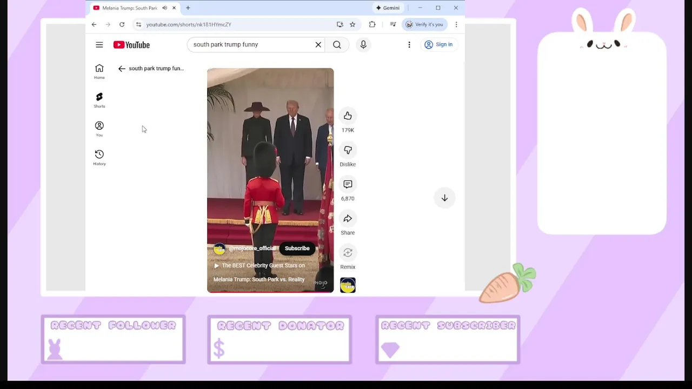The image size is (692, 389).
Task: Dislike this Short
Action: tap(348, 150)
